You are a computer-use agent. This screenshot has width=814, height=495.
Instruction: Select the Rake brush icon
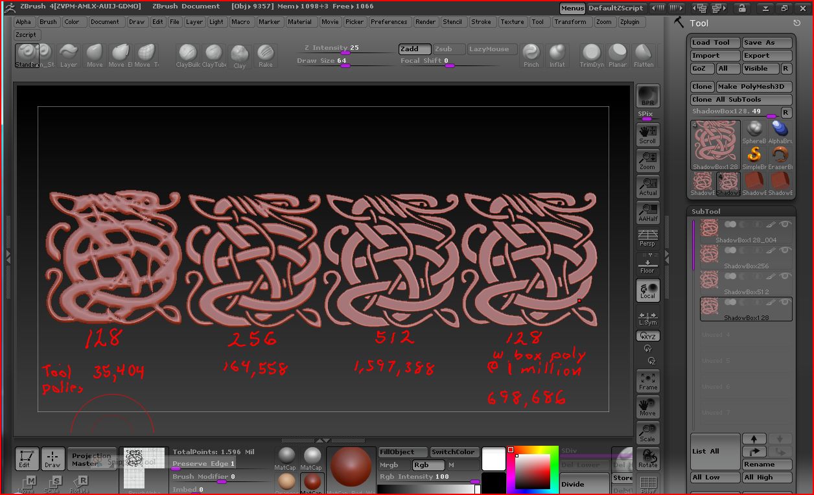[x=265, y=55]
